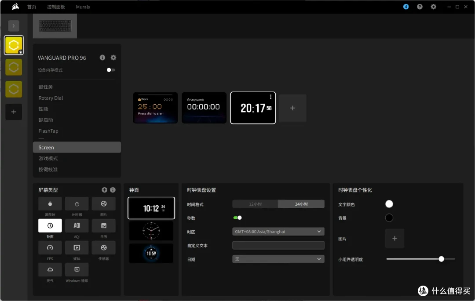Select the 番茄钟 pomodoro screen type icon

coord(50,203)
